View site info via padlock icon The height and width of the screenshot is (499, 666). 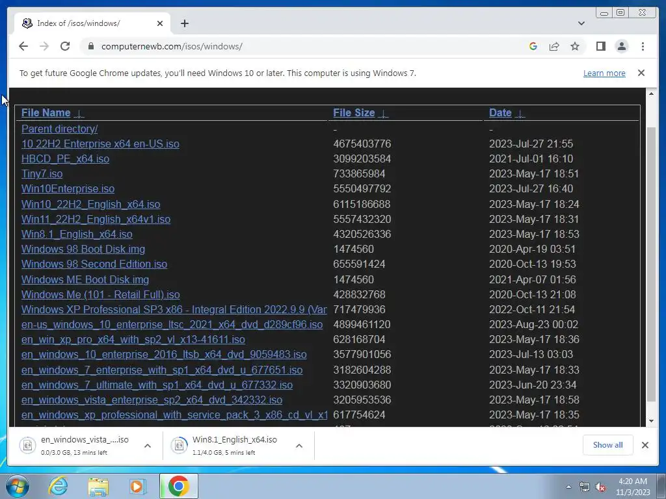click(x=90, y=46)
